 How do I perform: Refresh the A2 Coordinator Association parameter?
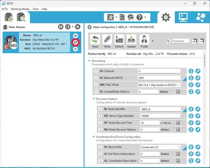coord(191,161)
